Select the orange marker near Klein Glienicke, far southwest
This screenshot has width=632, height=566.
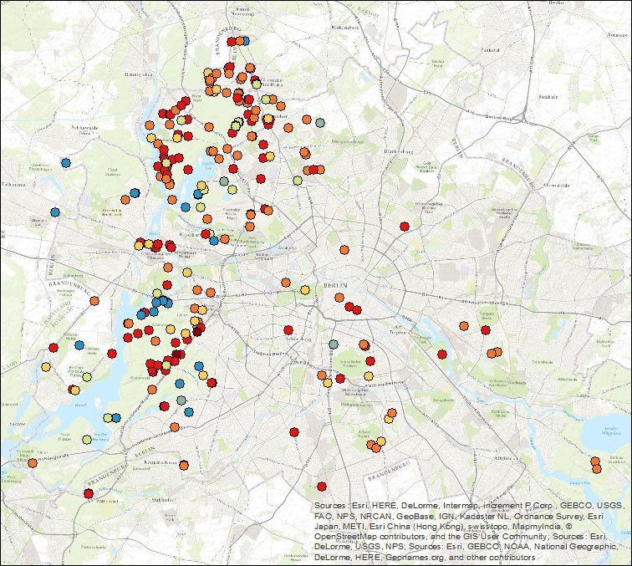pyautogui.click(x=33, y=463)
